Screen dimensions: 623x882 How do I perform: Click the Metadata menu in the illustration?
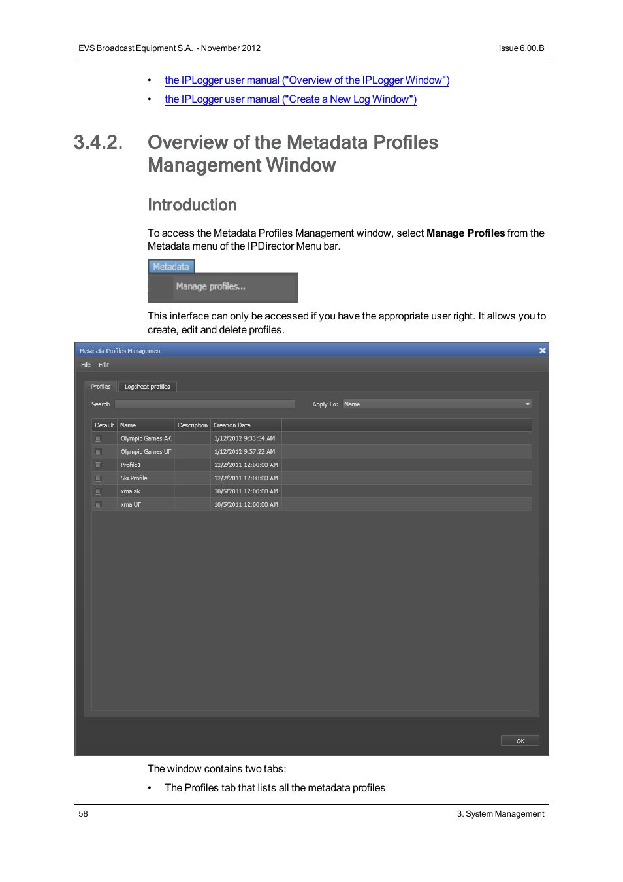click(171, 267)
